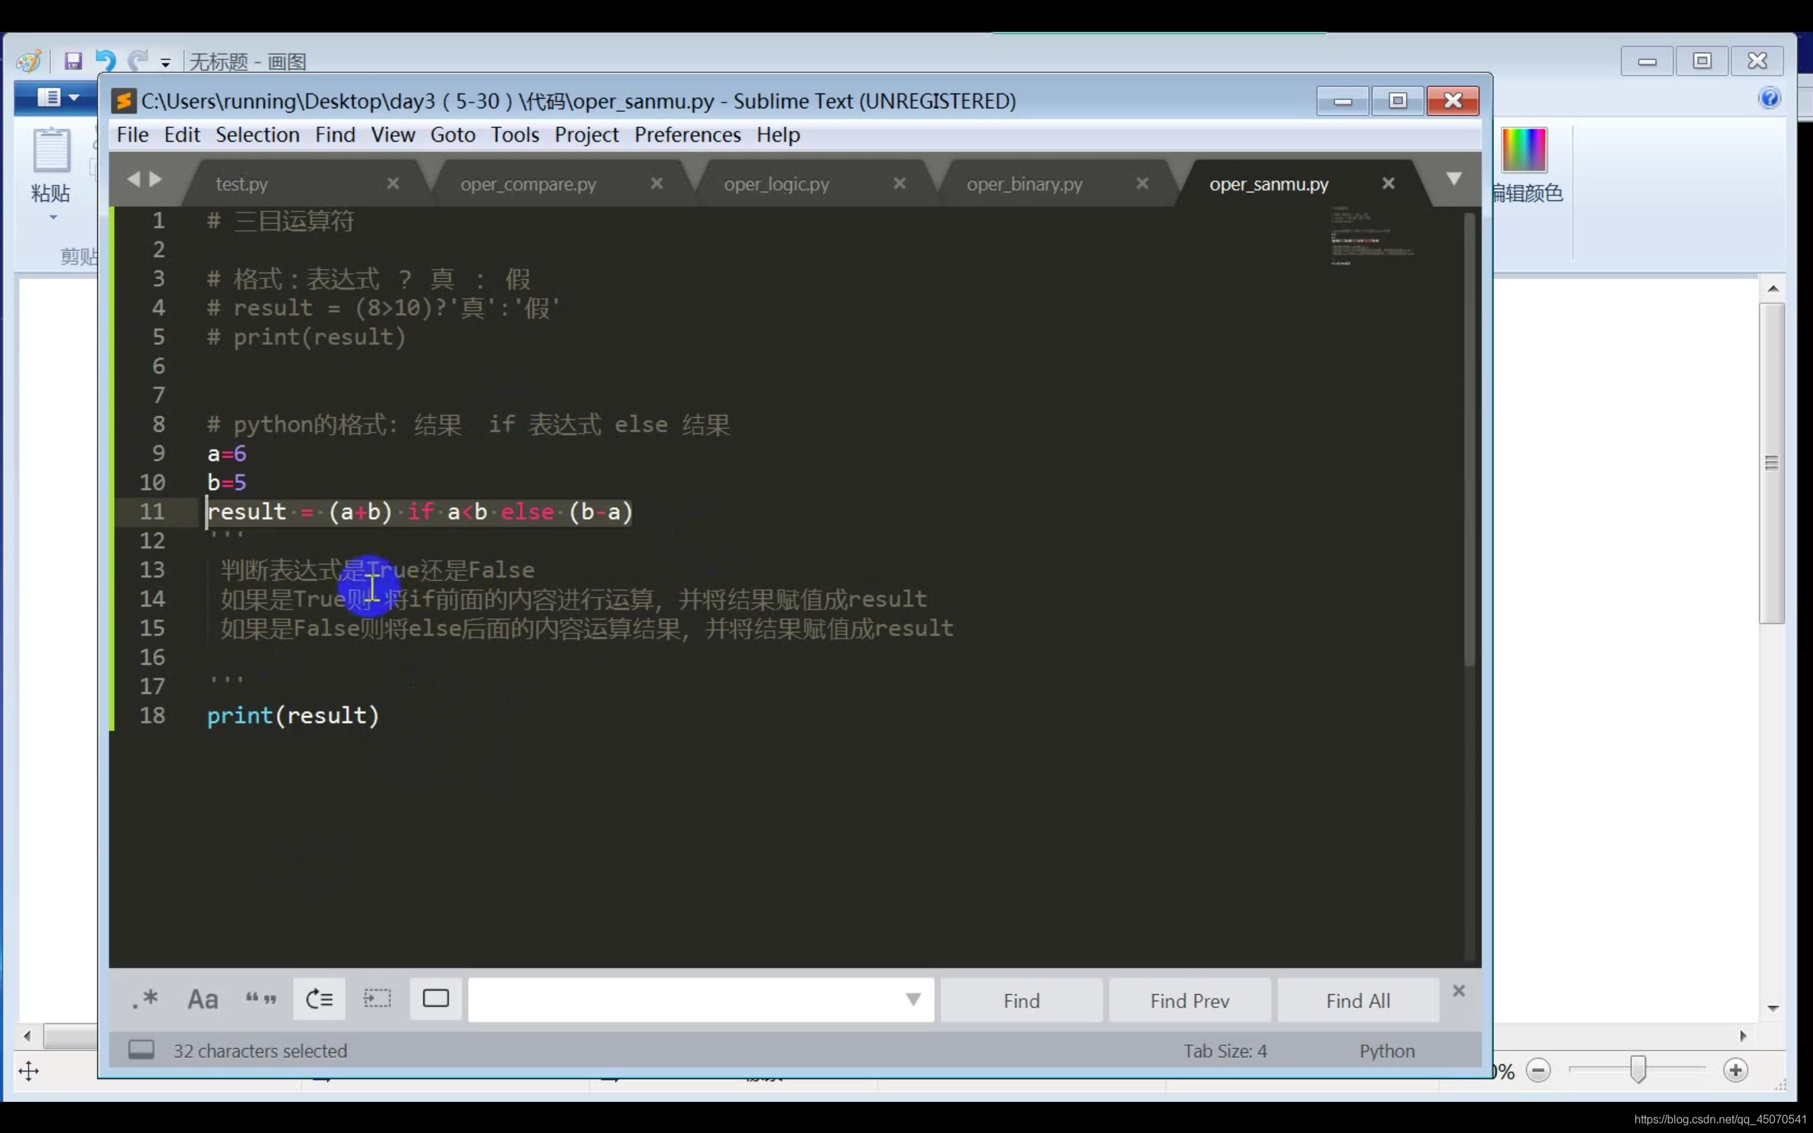Click the highlight matches icon

point(436,999)
